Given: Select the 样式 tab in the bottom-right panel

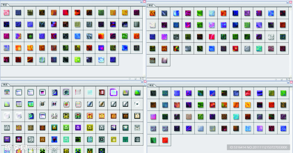Looking at the screenshot, I should pos(152,85).
